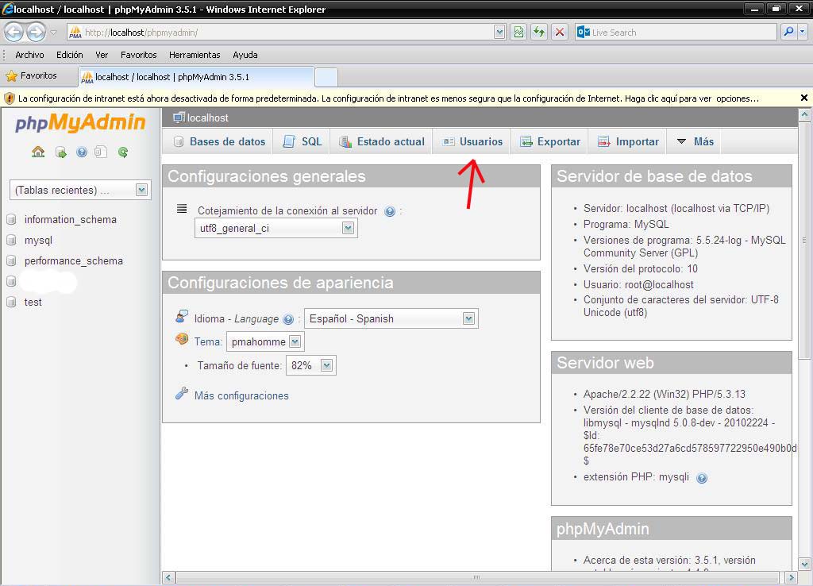Click the URL address bar field
This screenshot has width=813, height=586.
[280, 32]
